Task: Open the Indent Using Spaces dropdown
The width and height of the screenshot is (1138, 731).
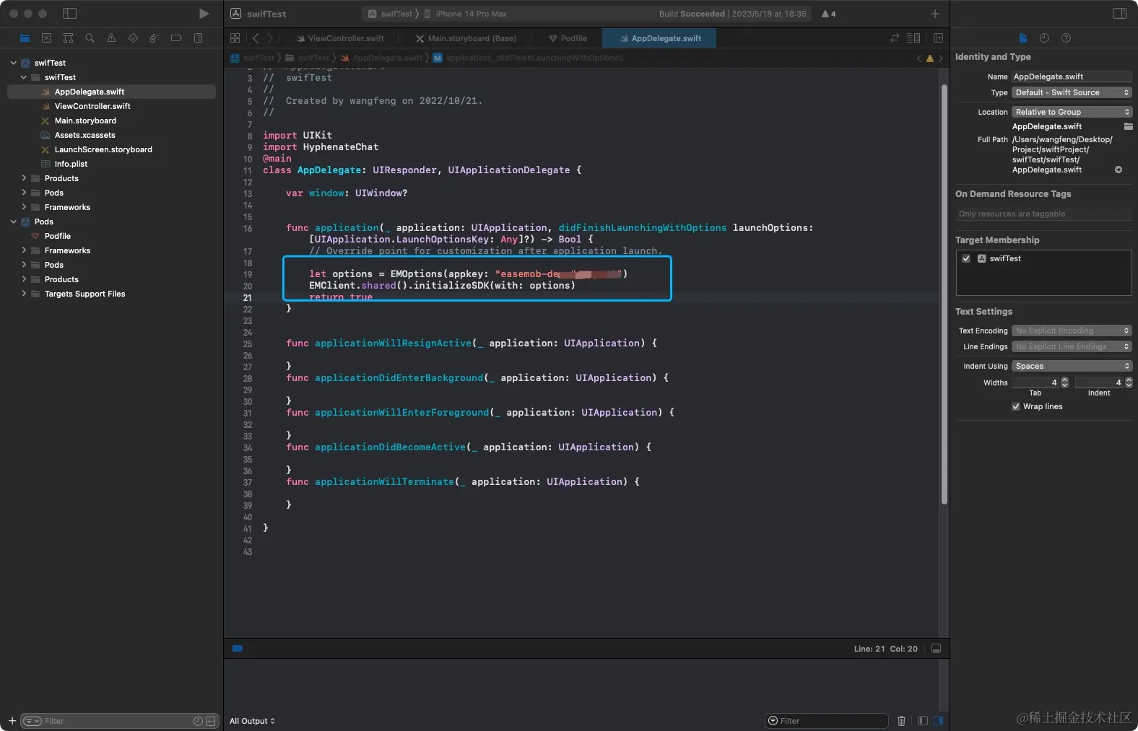Action: 1072,366
